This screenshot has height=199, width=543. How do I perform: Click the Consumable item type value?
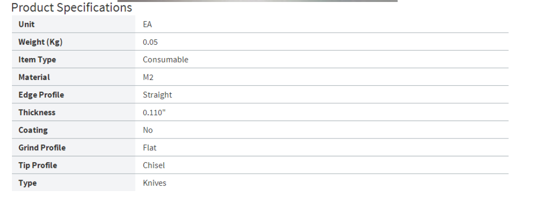pyautogui.click(x=165, y=60)
